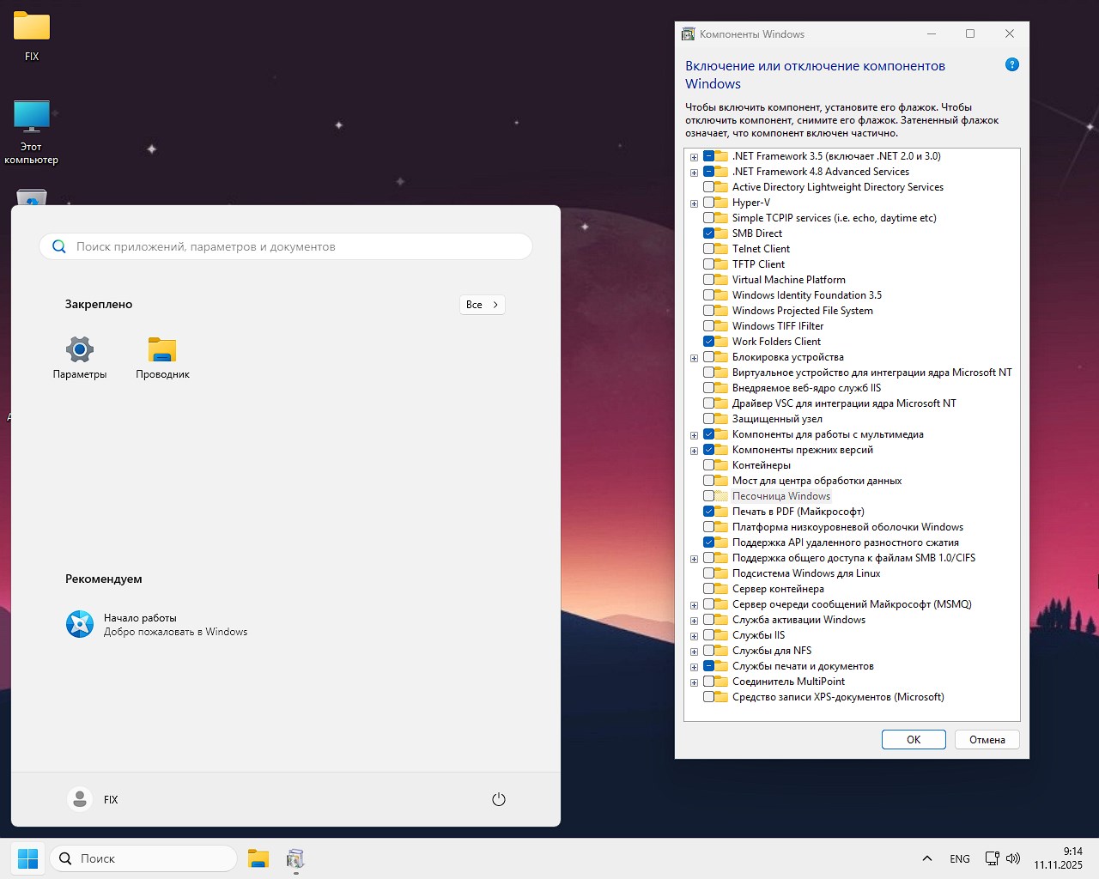
Task: Expand the Службы IIS node
Action: [x=694, y=634]
